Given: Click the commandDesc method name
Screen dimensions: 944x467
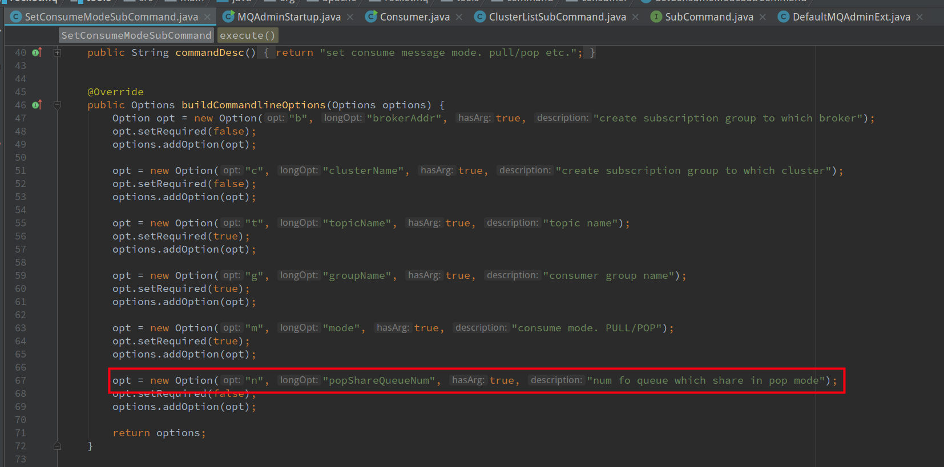Looking at the screenshot, I should click(x=209, y=52).
